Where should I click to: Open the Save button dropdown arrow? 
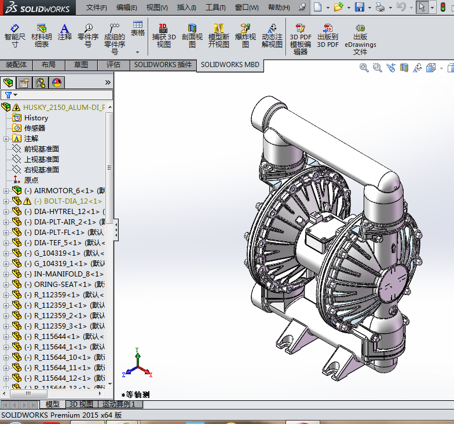point(369,8)
